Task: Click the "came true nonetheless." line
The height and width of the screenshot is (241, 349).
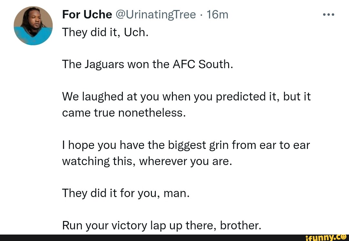Action: [x=124, y=113]
